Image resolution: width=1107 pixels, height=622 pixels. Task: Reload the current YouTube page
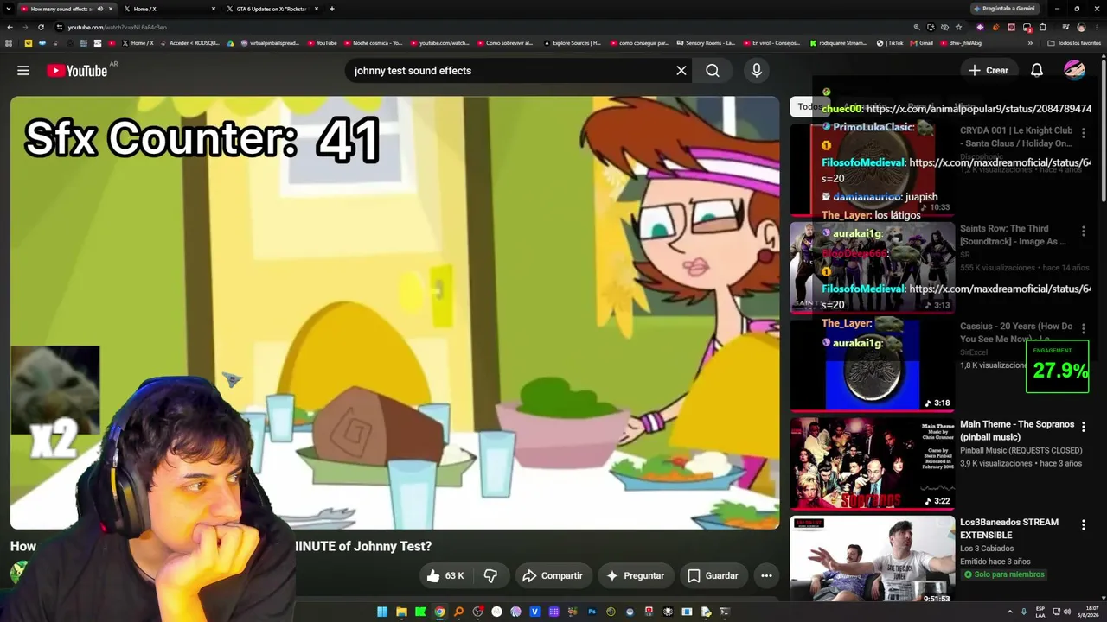pos(41,27)
